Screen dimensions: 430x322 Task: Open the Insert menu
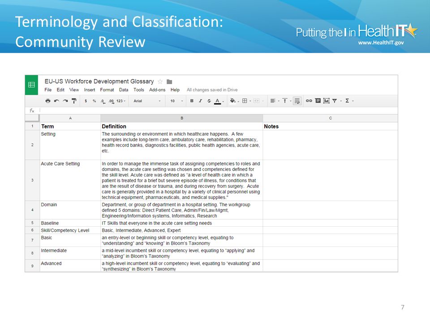[x=90, y=90]
